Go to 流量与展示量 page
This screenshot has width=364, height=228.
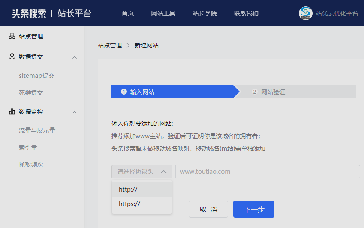pyautogui.click(x=37, y=130)
